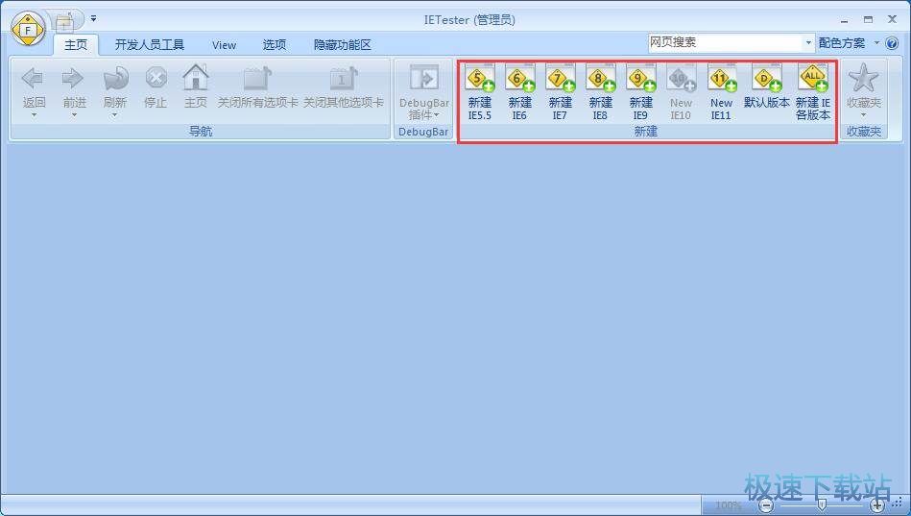Create a New IE11 tab
This screenshot has height=516, width=911.
tap(722, 92)
